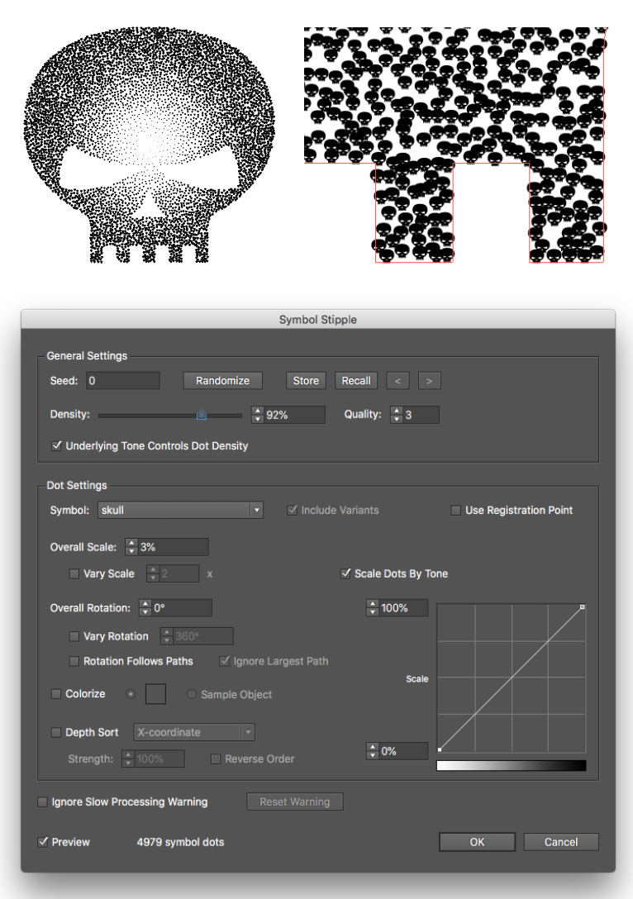Click the skull-symbol close-up preview

[455, 145]
